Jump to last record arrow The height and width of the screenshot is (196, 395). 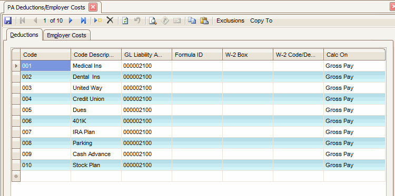(83, 20)
